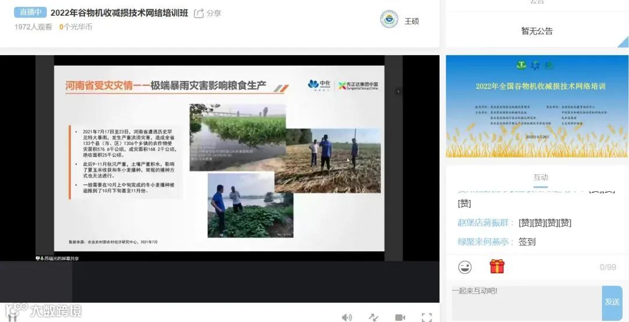629x322 pixels.
Task: Collapse the side panel via the small left arrow in the video
Action: (398, 92)
